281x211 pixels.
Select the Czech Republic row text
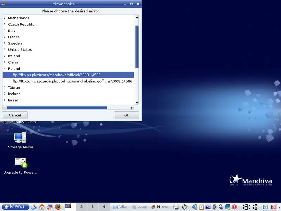(21, 24)
